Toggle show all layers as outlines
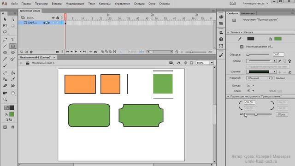The image size is (295, 166). (61, 18)
